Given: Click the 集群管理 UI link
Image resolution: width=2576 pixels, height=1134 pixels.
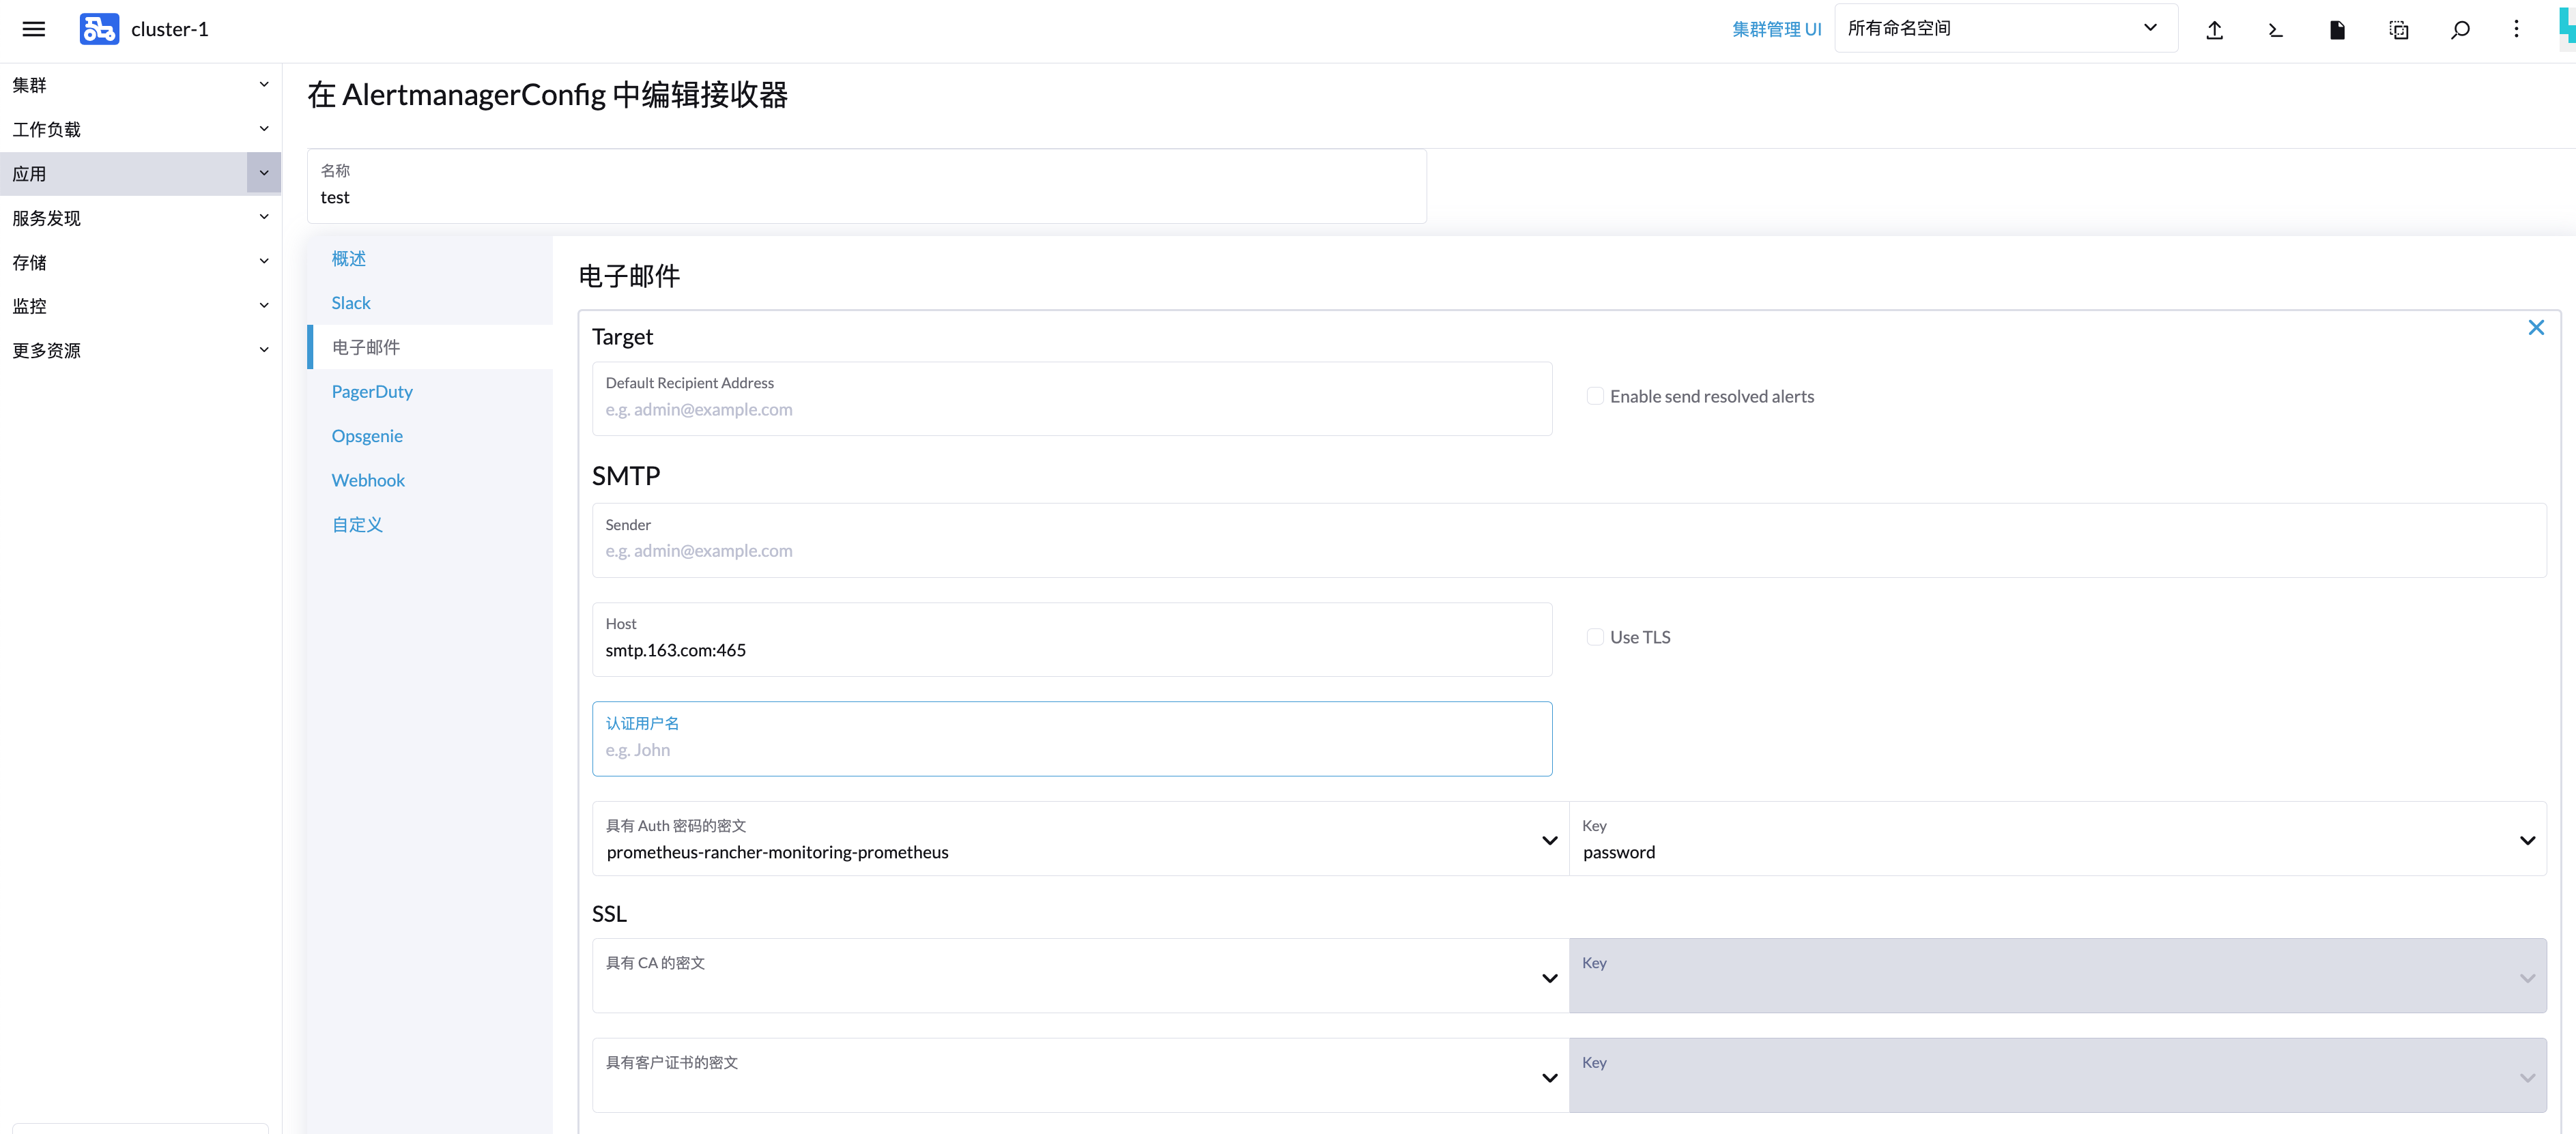Looking at the screenshot, I should pos(1776,30).
